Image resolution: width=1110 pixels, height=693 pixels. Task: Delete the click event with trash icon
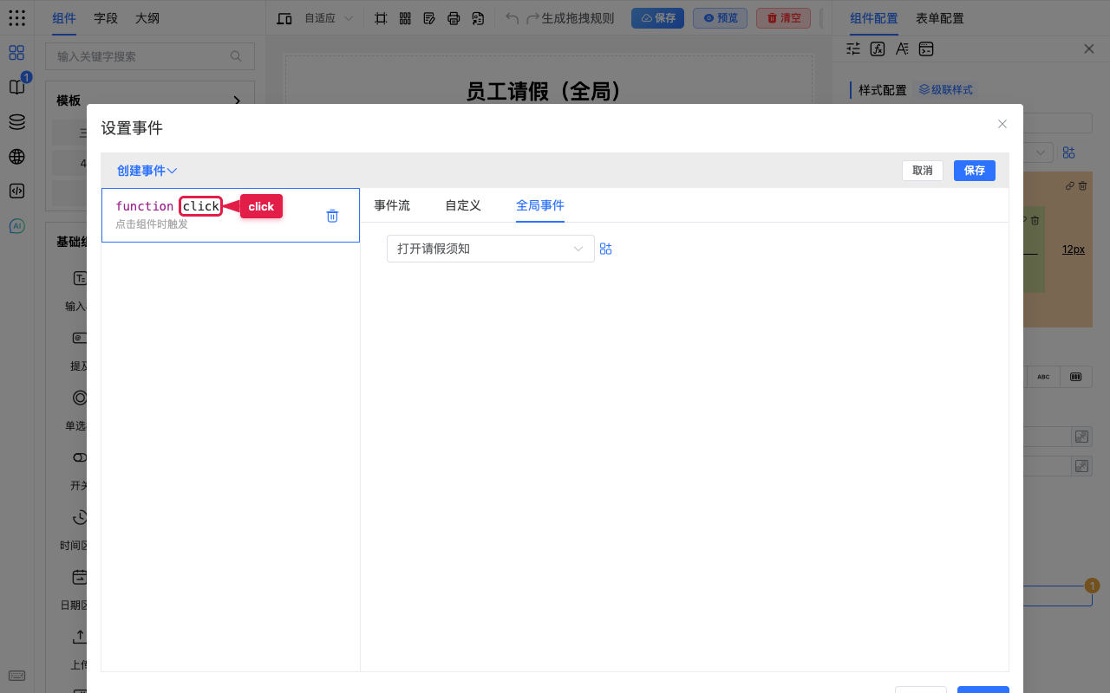pos(332,216)
